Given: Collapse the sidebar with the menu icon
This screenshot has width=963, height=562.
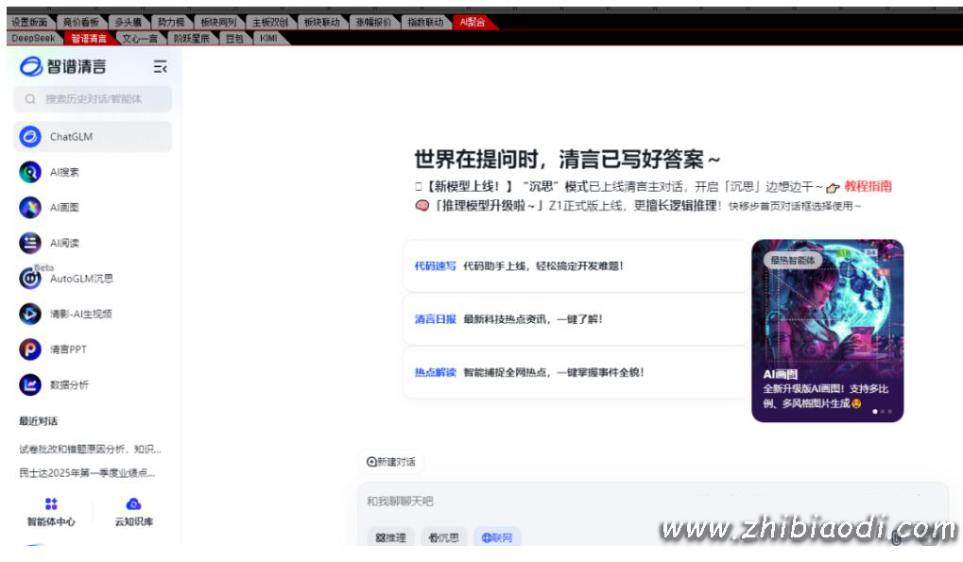Looking at the screenshot, I should pyautogui.click(x=161, y=67).
